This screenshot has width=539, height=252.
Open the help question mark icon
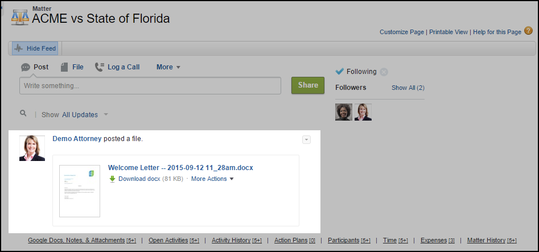click(528, 31)
